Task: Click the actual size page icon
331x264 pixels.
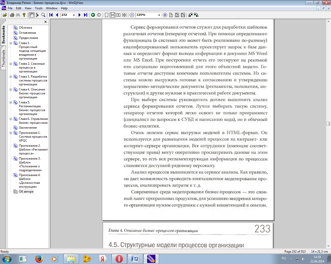Action: pos(171,15)
